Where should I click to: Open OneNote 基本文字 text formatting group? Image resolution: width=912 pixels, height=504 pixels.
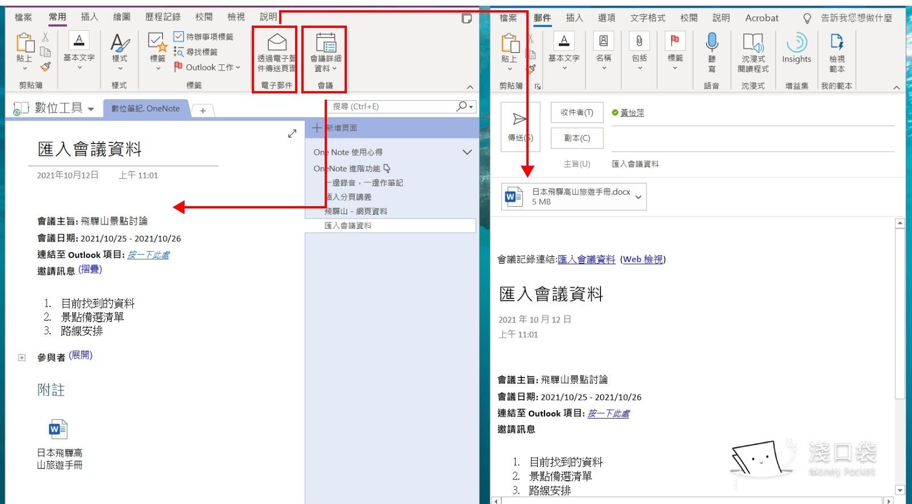pyautogui.click(x=79, y=51)
